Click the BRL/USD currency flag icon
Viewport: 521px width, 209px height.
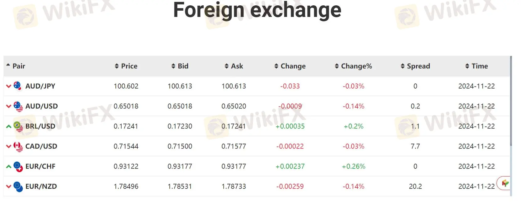[18, 126]
